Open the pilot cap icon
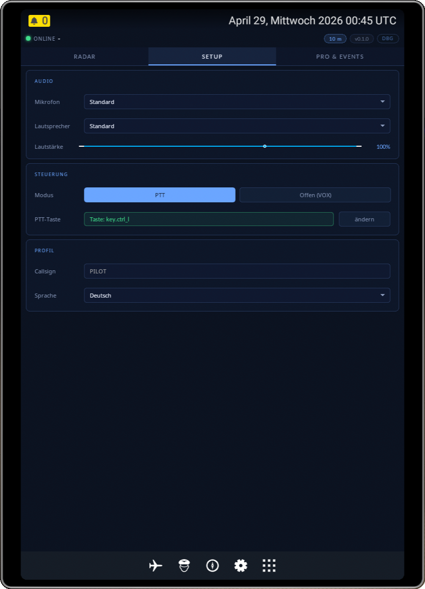The height and width of the screenshot is (589, 425). point(184,565)
